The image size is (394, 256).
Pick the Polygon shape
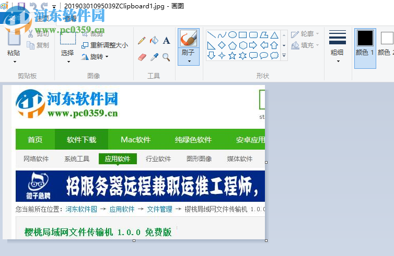pos(264,34)
